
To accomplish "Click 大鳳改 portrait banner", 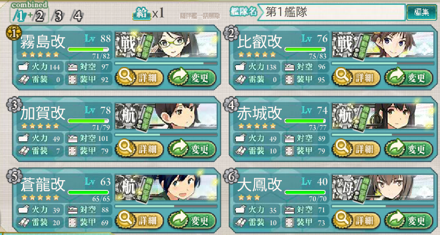I will (383, 187).
